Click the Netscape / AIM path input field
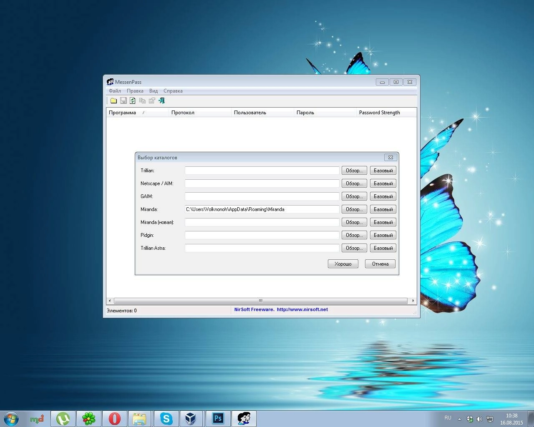 click(x=262, y=183)
